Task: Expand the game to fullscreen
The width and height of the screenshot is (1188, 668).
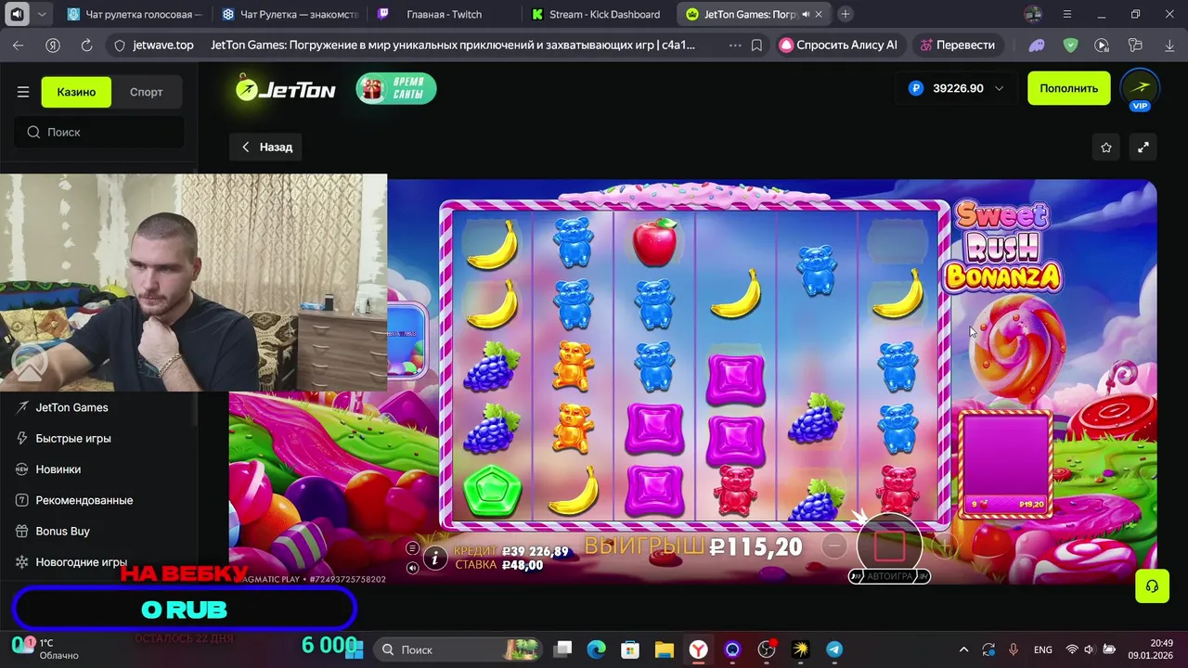Action: click(x=1143, y=147)
